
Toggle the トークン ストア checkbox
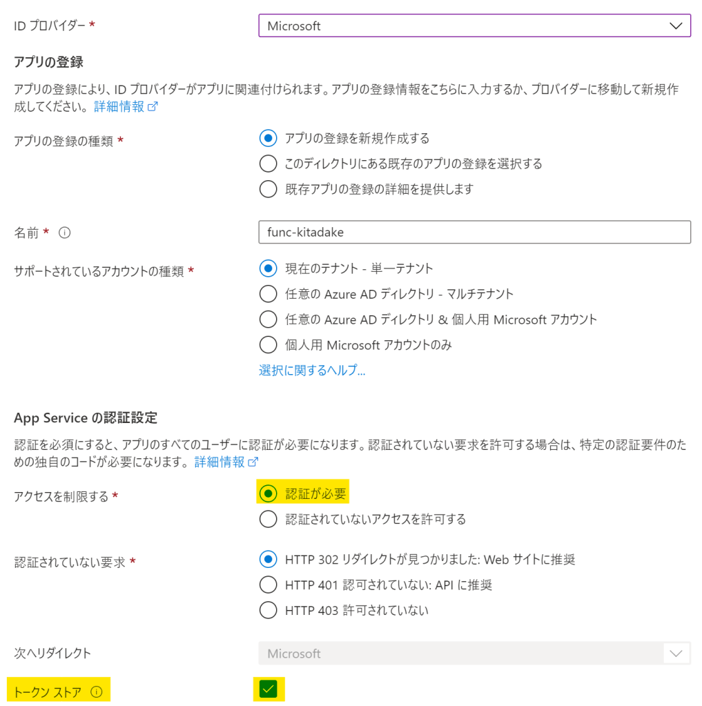pyautogui.click(x=269, y=689)
